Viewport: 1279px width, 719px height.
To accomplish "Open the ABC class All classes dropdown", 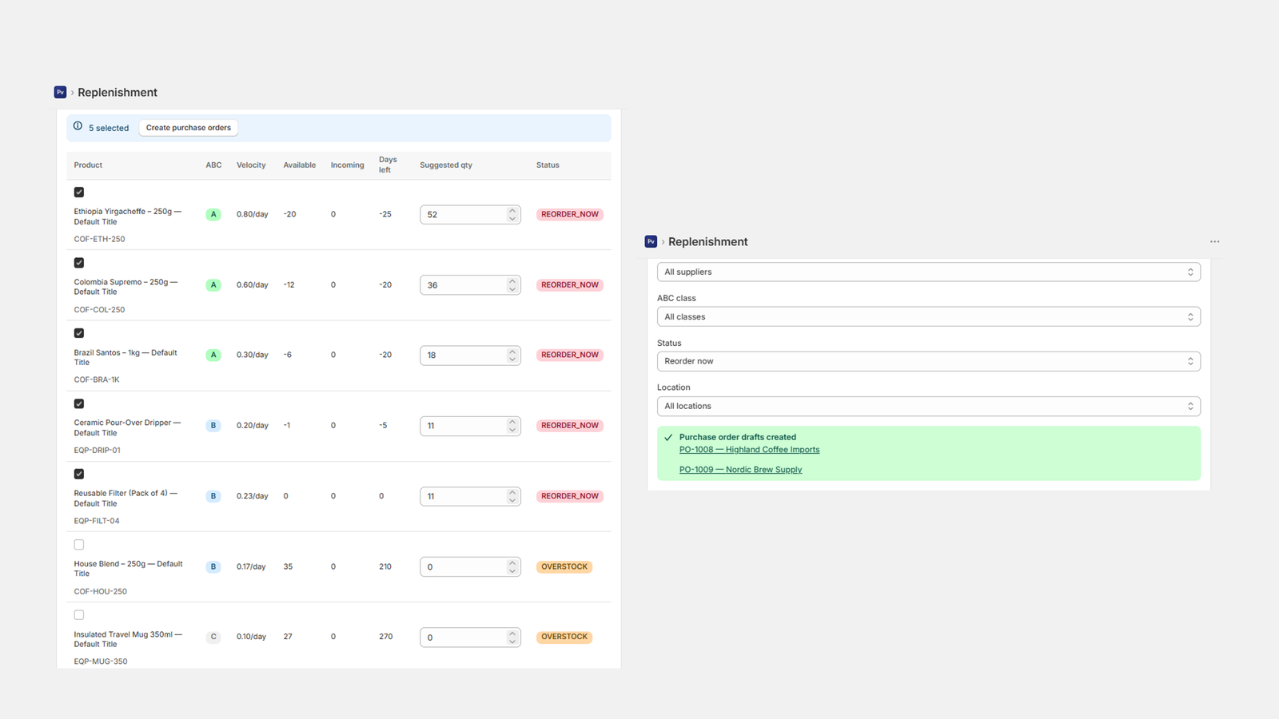I will tap(928, 316).
